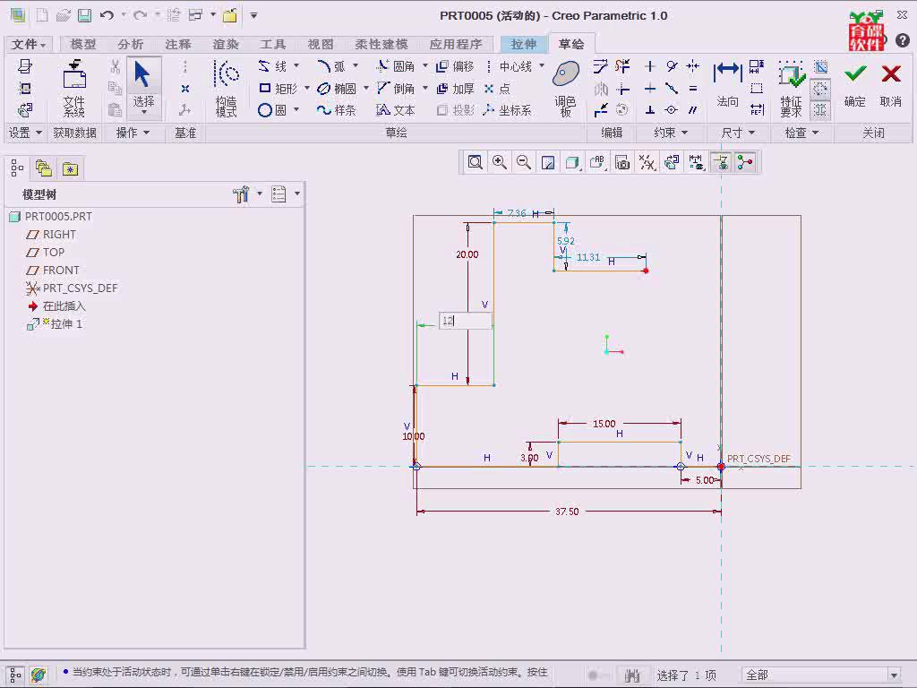Apply the Symmetric constraint icon
This screenshot has width=917, height=688.
[x=693, y=66]
